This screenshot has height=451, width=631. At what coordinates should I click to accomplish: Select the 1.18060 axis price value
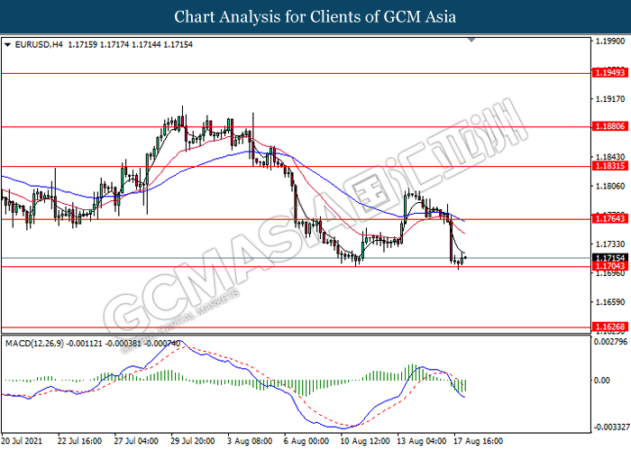[x=610, y=186]
